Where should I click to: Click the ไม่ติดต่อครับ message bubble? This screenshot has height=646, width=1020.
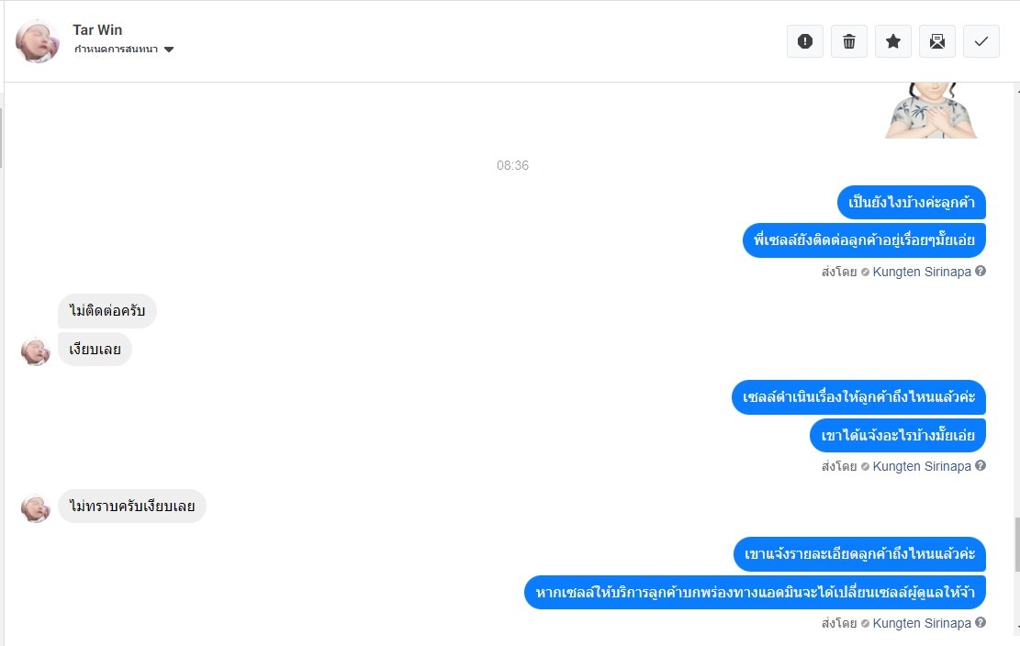tap(107, 311)
